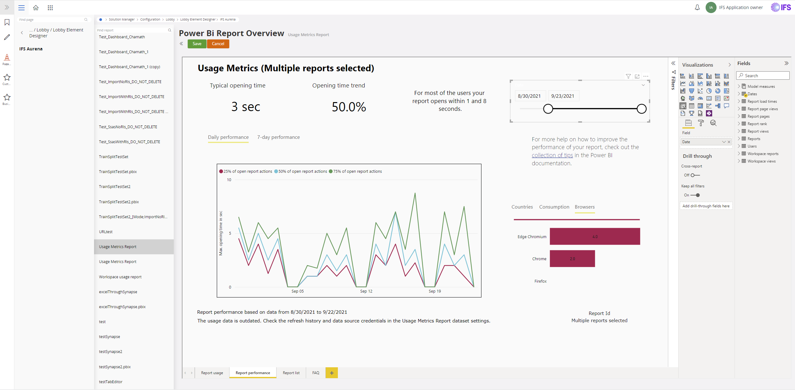The image size is (795, 390).
Task: Expand the Model measures table
Action: click(x=738, y=86)
